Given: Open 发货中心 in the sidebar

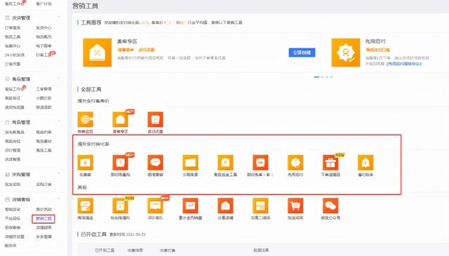Looking at the screenshot, I should [43, 28].
